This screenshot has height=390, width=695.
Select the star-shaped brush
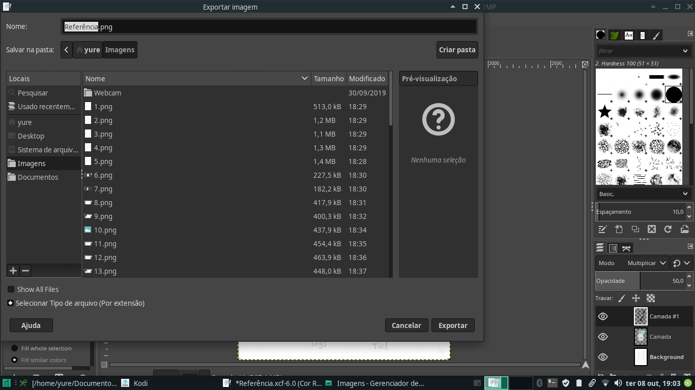604,111
